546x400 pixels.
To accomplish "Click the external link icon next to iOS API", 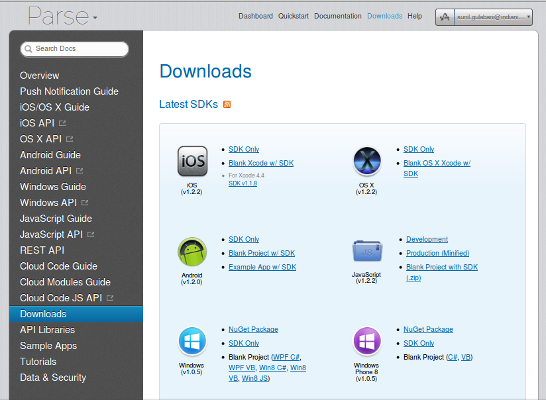I will click(x=62, y=123).
